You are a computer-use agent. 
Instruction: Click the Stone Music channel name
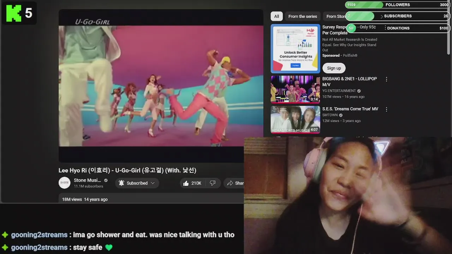87,180
